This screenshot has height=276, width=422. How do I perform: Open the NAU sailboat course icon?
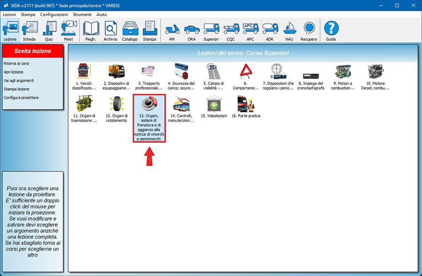click(x=289, y=31)
